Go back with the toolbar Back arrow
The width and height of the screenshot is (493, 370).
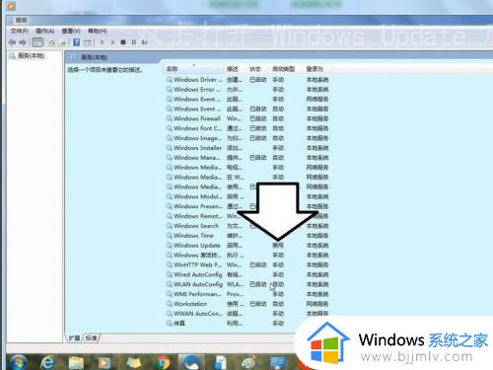pyautogui.click(x=13, y=42)
